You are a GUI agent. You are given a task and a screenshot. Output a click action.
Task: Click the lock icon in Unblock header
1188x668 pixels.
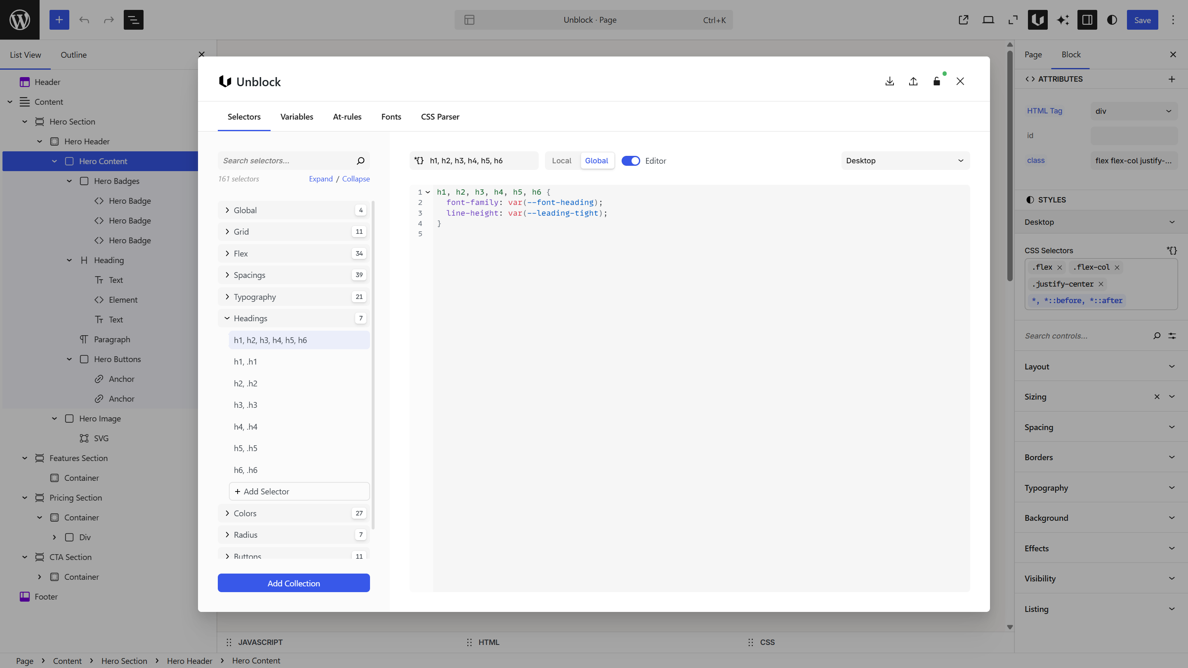click(937, 81)
